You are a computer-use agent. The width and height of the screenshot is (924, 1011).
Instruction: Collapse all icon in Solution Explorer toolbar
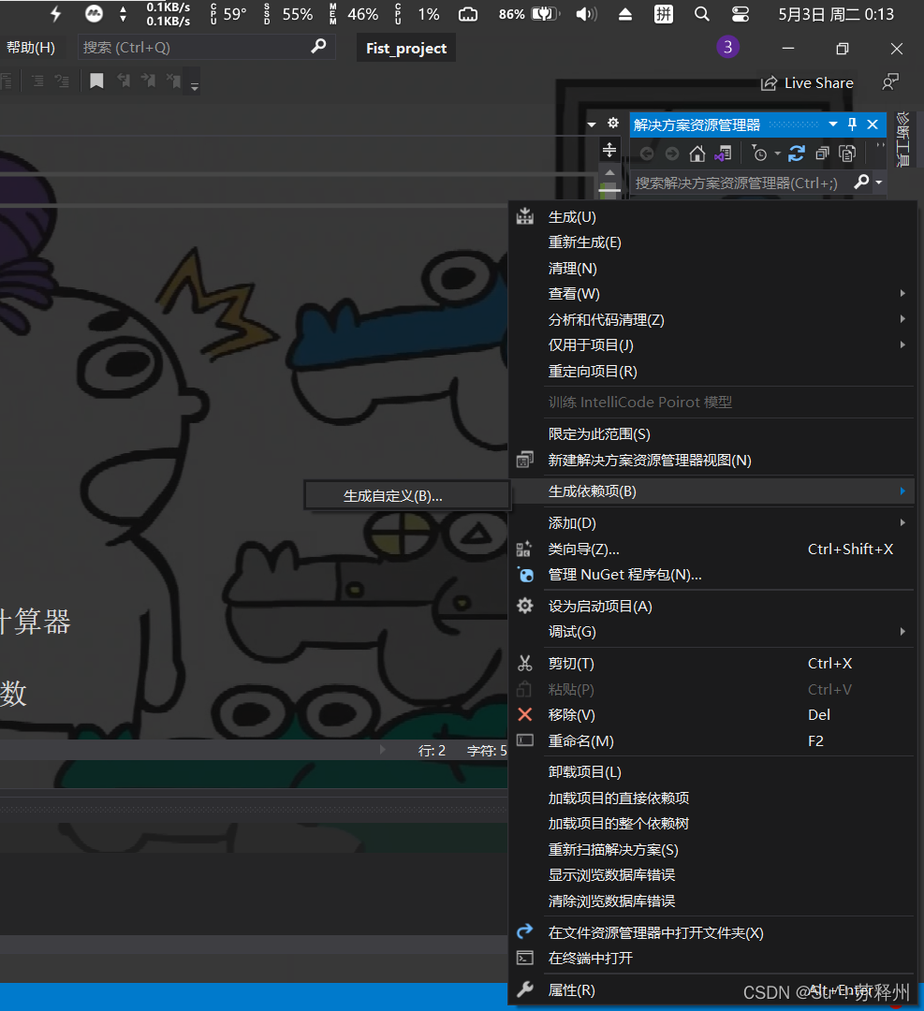pos(822,154)
